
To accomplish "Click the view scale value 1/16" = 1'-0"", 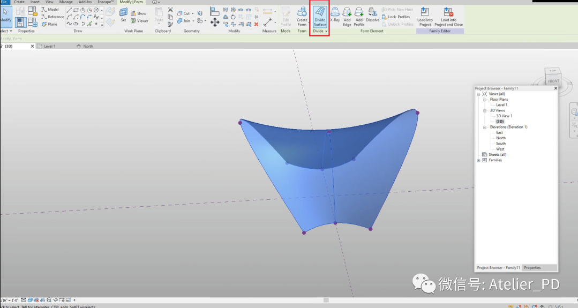I will [9, 301].
